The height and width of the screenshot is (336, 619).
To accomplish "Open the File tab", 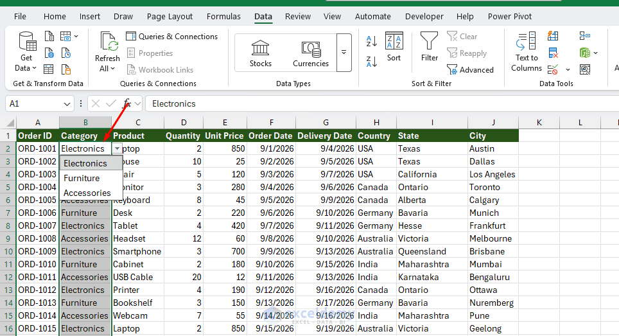I will tap(20, 17).
